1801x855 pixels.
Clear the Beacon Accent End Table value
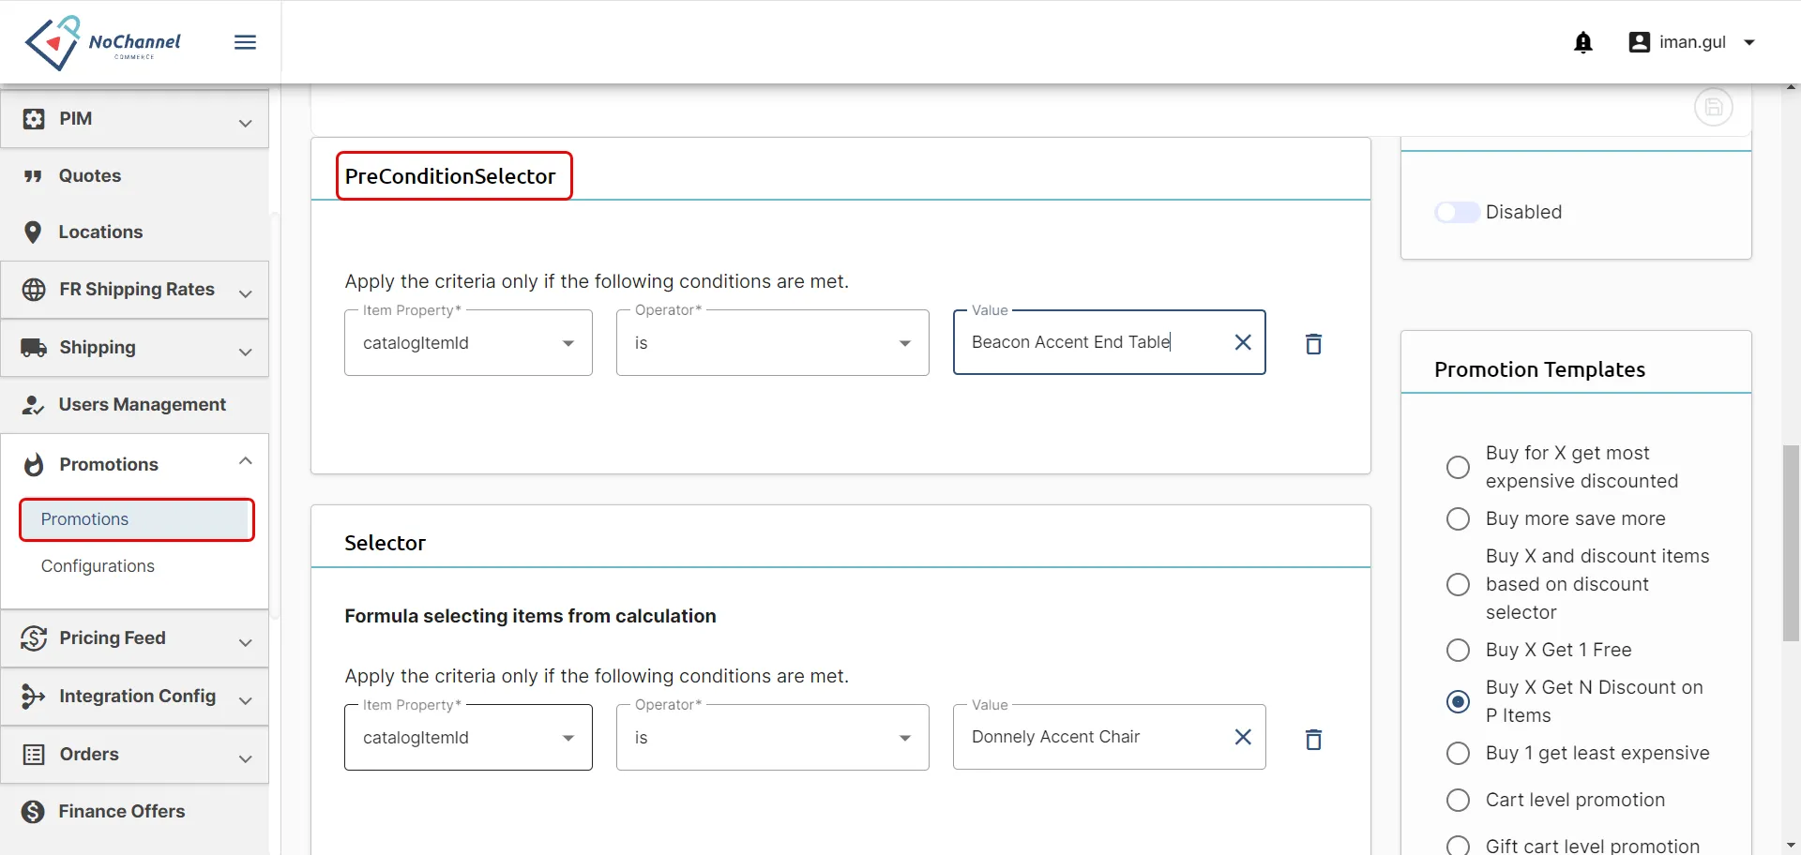(1243, 342)
